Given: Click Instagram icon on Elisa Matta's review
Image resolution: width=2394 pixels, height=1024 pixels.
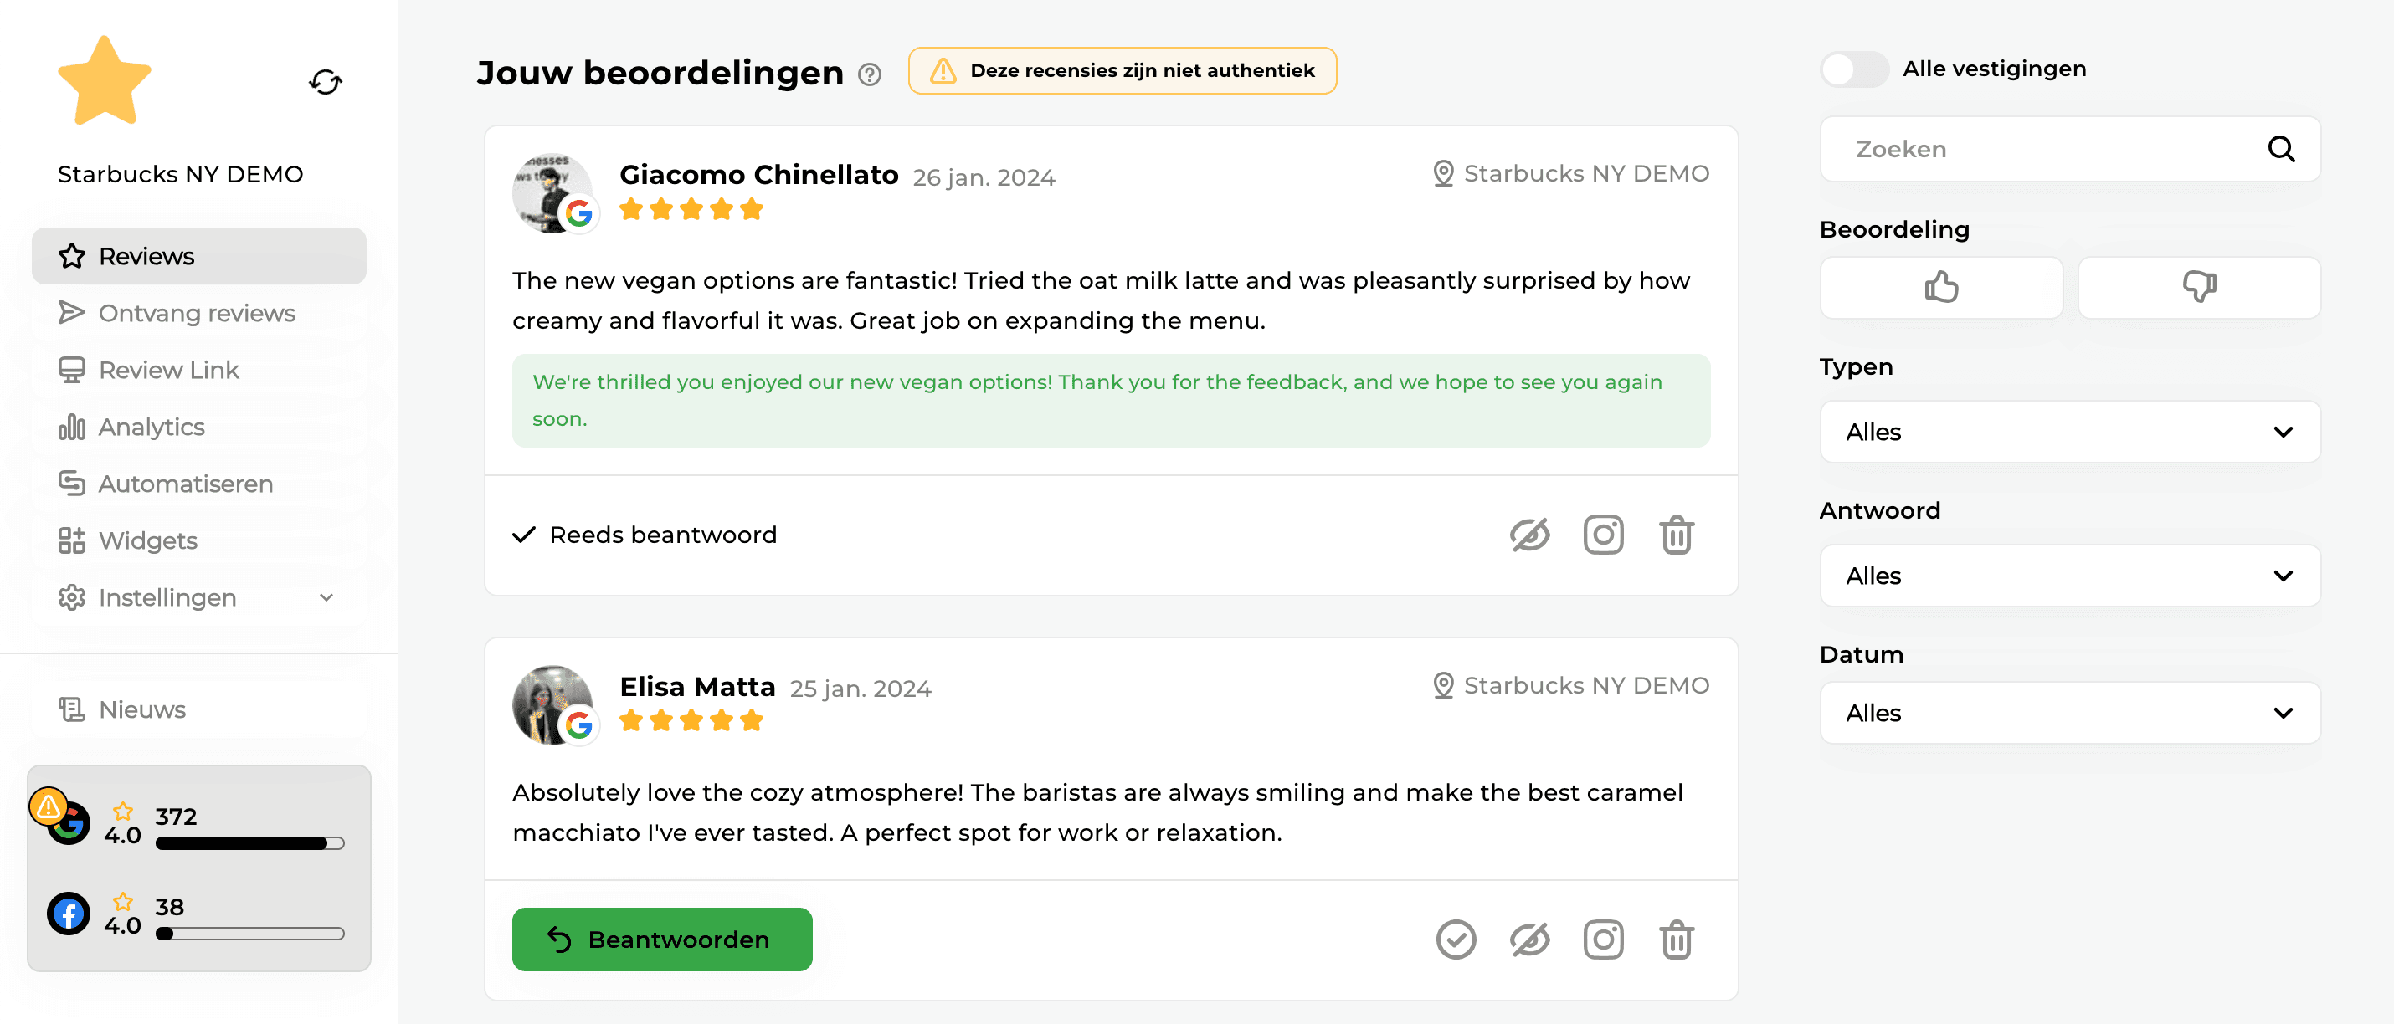Looking at the screenshot, I should point(1603,940).
